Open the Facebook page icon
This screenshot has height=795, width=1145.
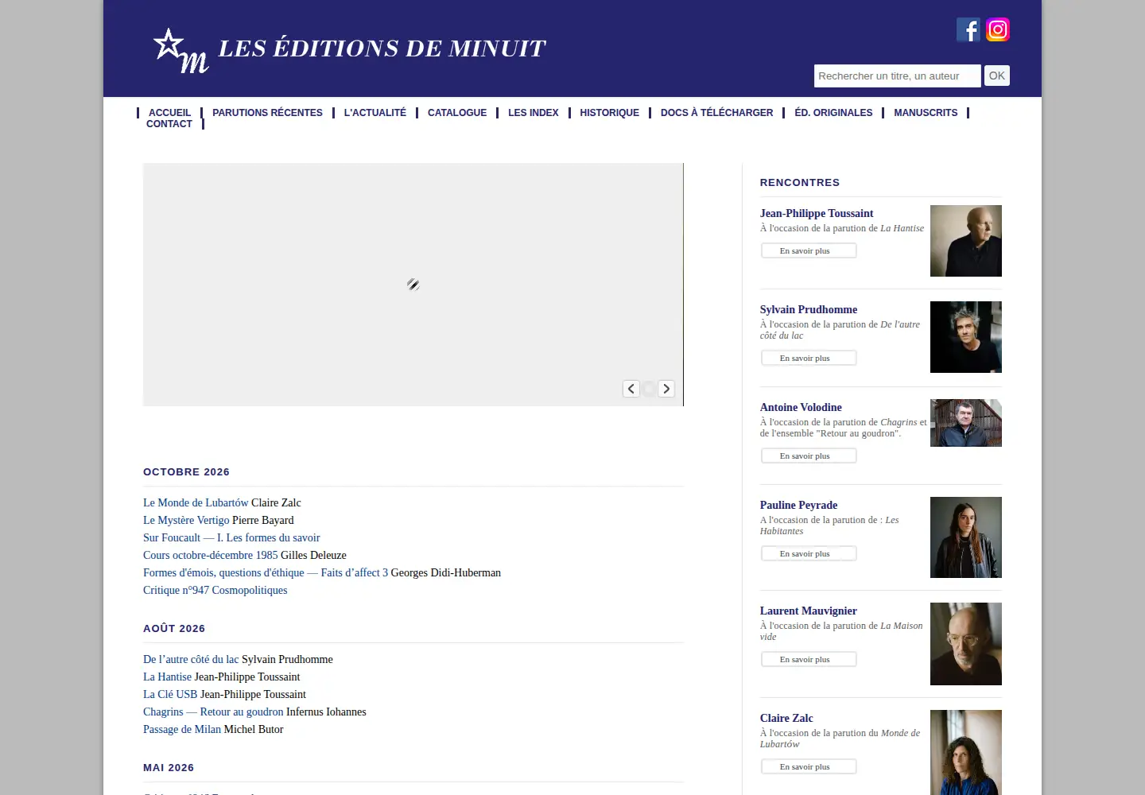(968, 29)
